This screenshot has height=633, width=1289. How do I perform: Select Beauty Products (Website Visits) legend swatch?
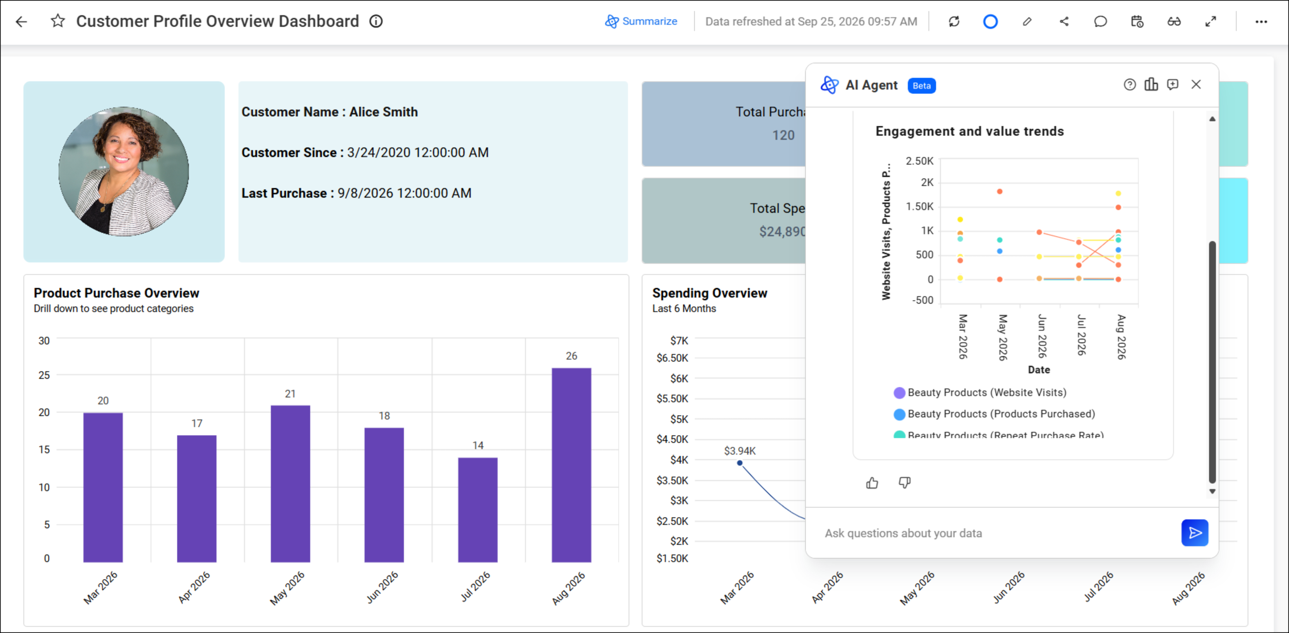click(x=899, y=393)
